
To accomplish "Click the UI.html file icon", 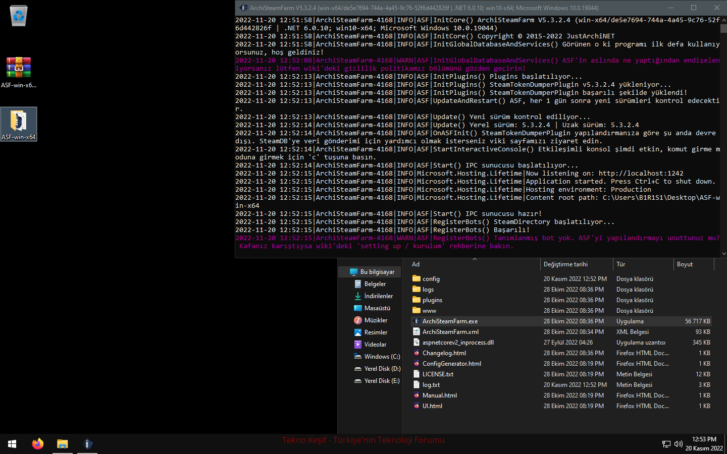I will click(417, 406).
